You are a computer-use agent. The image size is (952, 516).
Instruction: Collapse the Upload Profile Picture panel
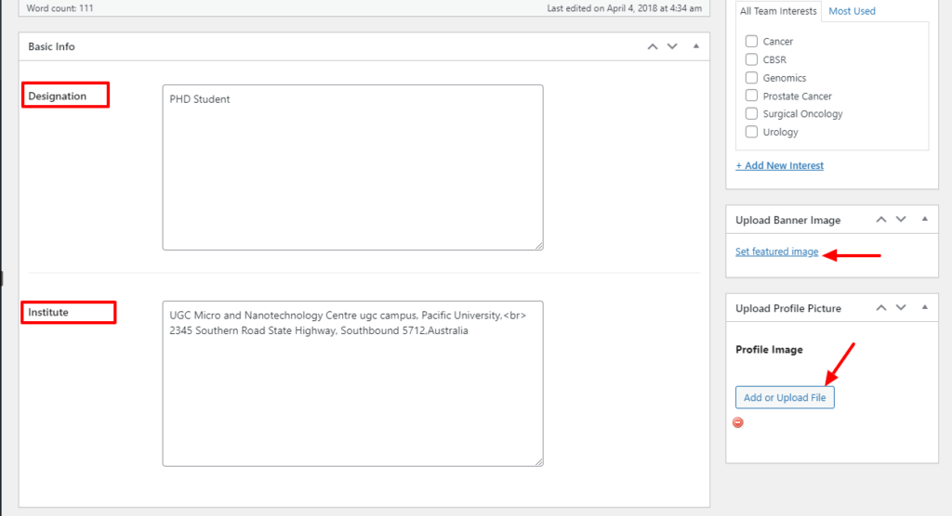(924, 308)
